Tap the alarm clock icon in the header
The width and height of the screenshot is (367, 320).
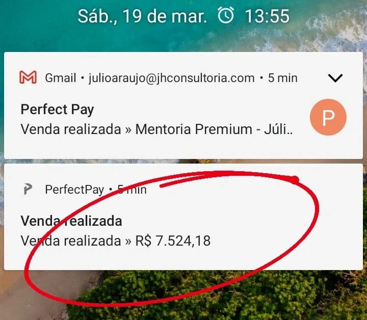point(226,15)
